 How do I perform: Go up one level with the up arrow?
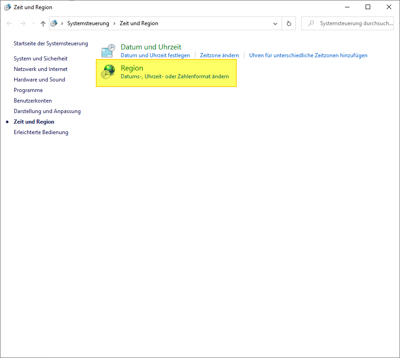[x=43, y=24]
